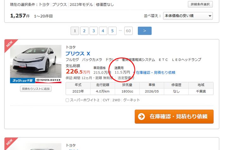Click the 2026/05 inspection date cell
Screen dimensions: 226x150
[x=152, y=91]
